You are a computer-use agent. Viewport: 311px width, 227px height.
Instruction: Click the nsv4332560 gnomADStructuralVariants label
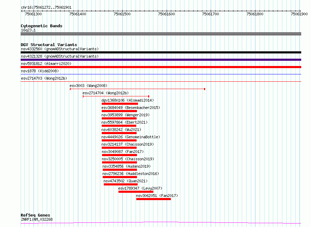[x=60, y=49]
